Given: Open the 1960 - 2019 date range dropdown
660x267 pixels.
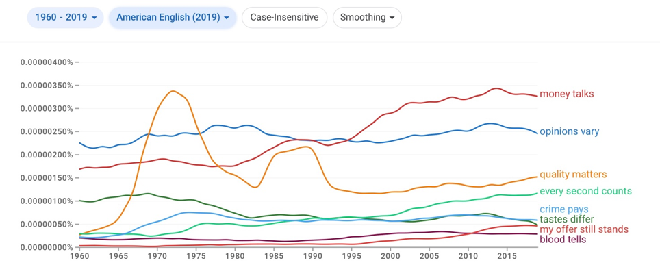Looking at the screenshot, I should [65, 17].
